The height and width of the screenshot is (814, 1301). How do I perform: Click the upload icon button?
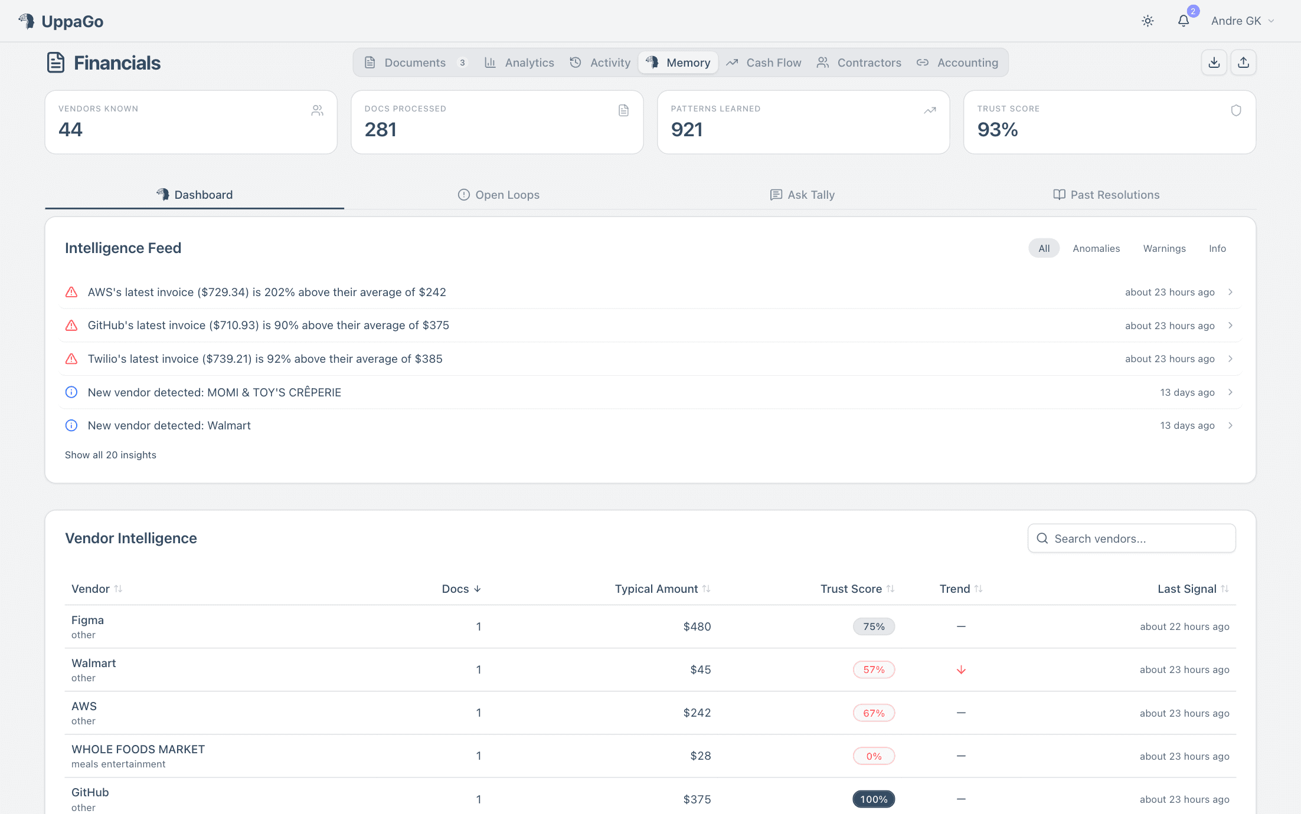(1244, 63)
